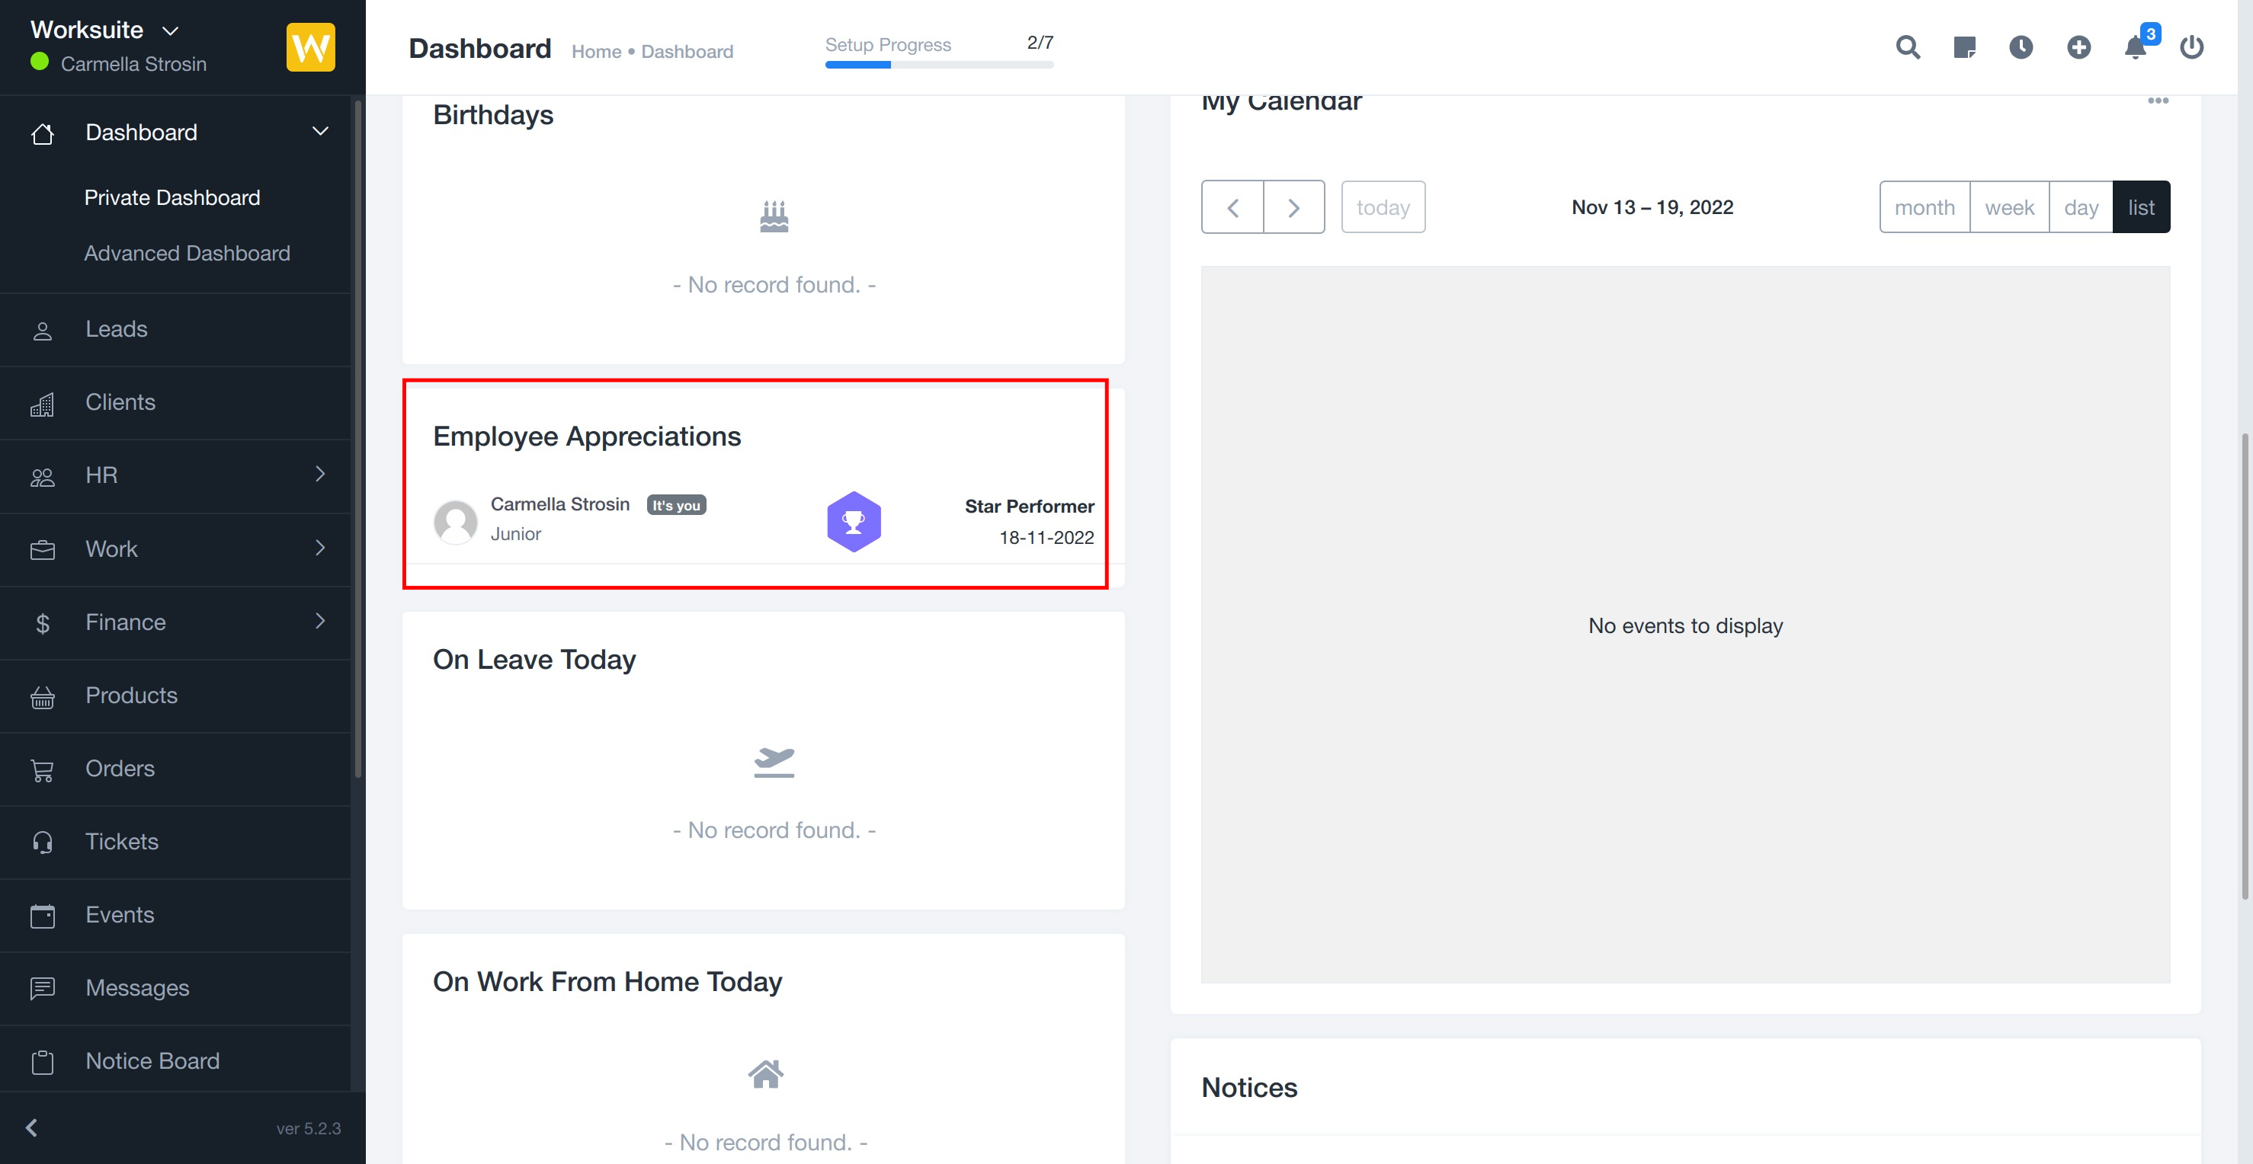Image resolution: width=2253 pixels, height=1164 pixels.
Task: Click the Home breadcrumb link
Action: click(x=595, y=52)
